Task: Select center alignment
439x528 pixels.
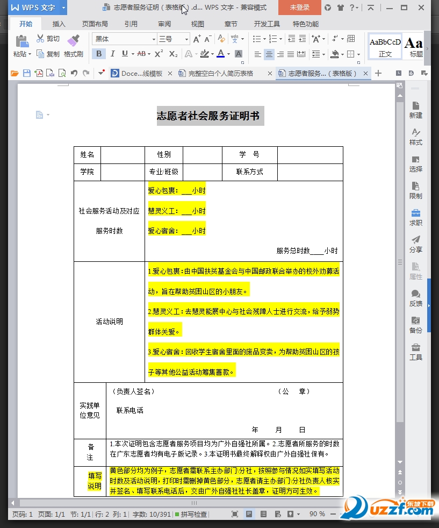Action: point(269,54)
